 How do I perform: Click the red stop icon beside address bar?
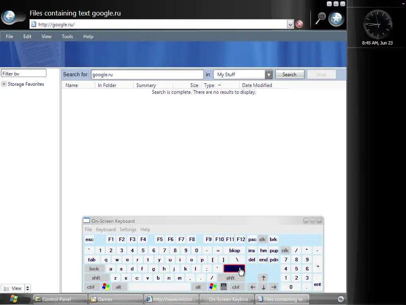coord(299,24)
